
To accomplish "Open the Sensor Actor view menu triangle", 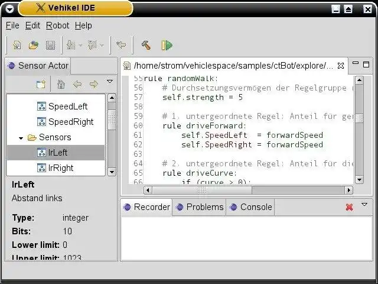I will [110, 82].
